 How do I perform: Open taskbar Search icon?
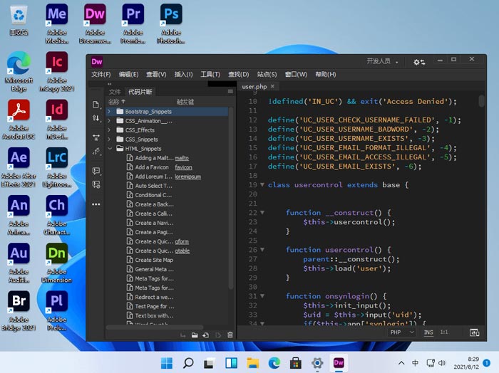pos(188,363)
